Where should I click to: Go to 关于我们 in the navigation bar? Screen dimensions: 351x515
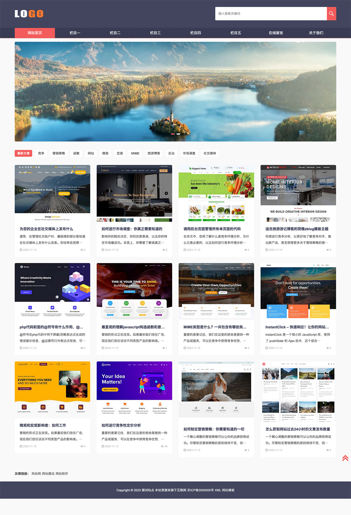click(x=316, y=33)
